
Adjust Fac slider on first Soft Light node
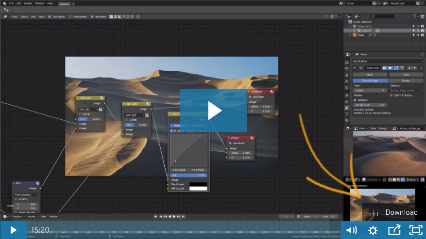[90, 119]
